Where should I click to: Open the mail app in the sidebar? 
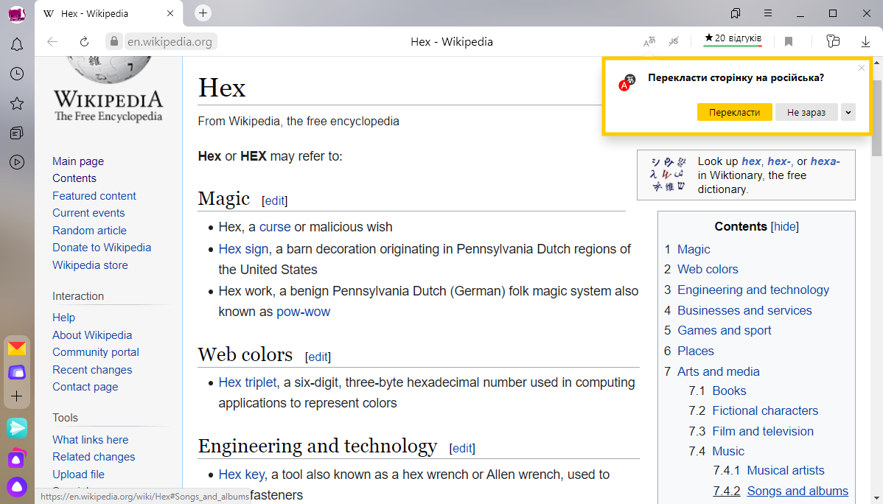[x=17, y=349]
